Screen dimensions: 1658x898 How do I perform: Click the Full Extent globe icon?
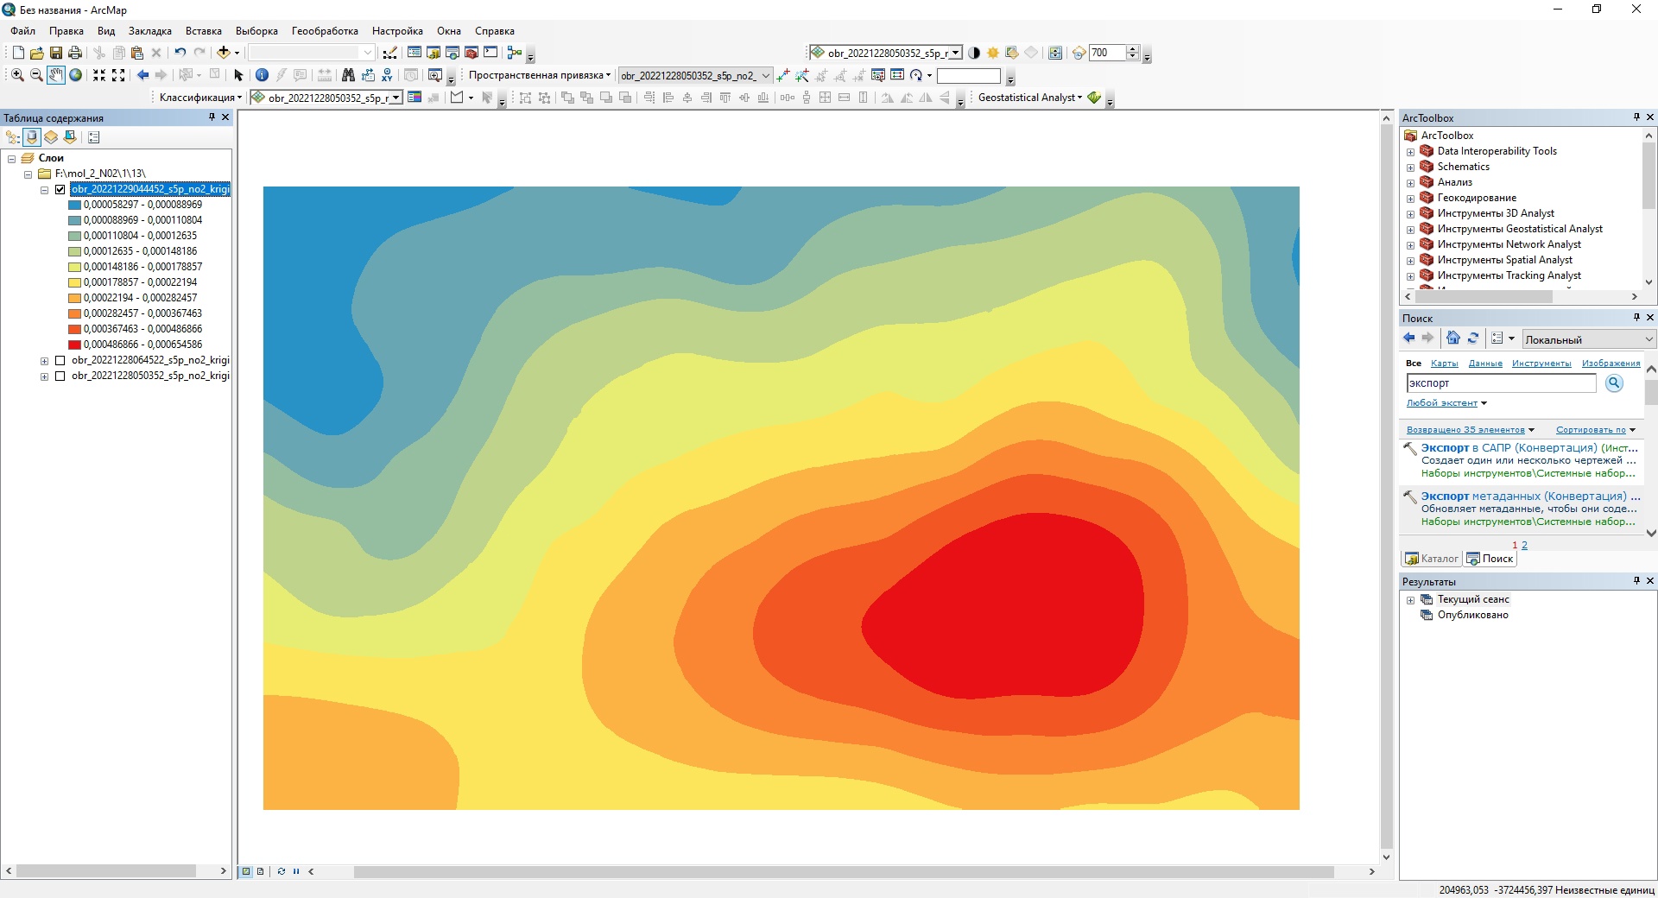coord(76,75)
